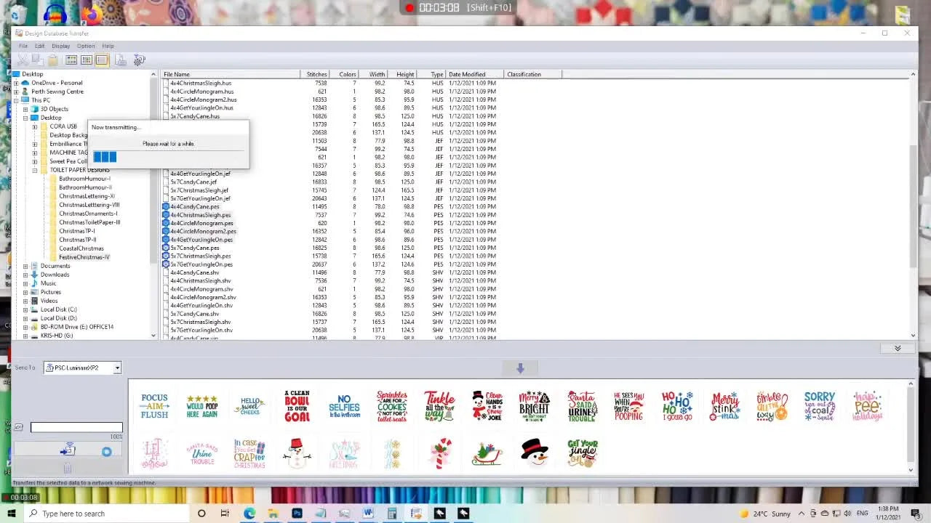
Task: Click the Paste clipboard toolbar icon
Action: coord(53,60)
